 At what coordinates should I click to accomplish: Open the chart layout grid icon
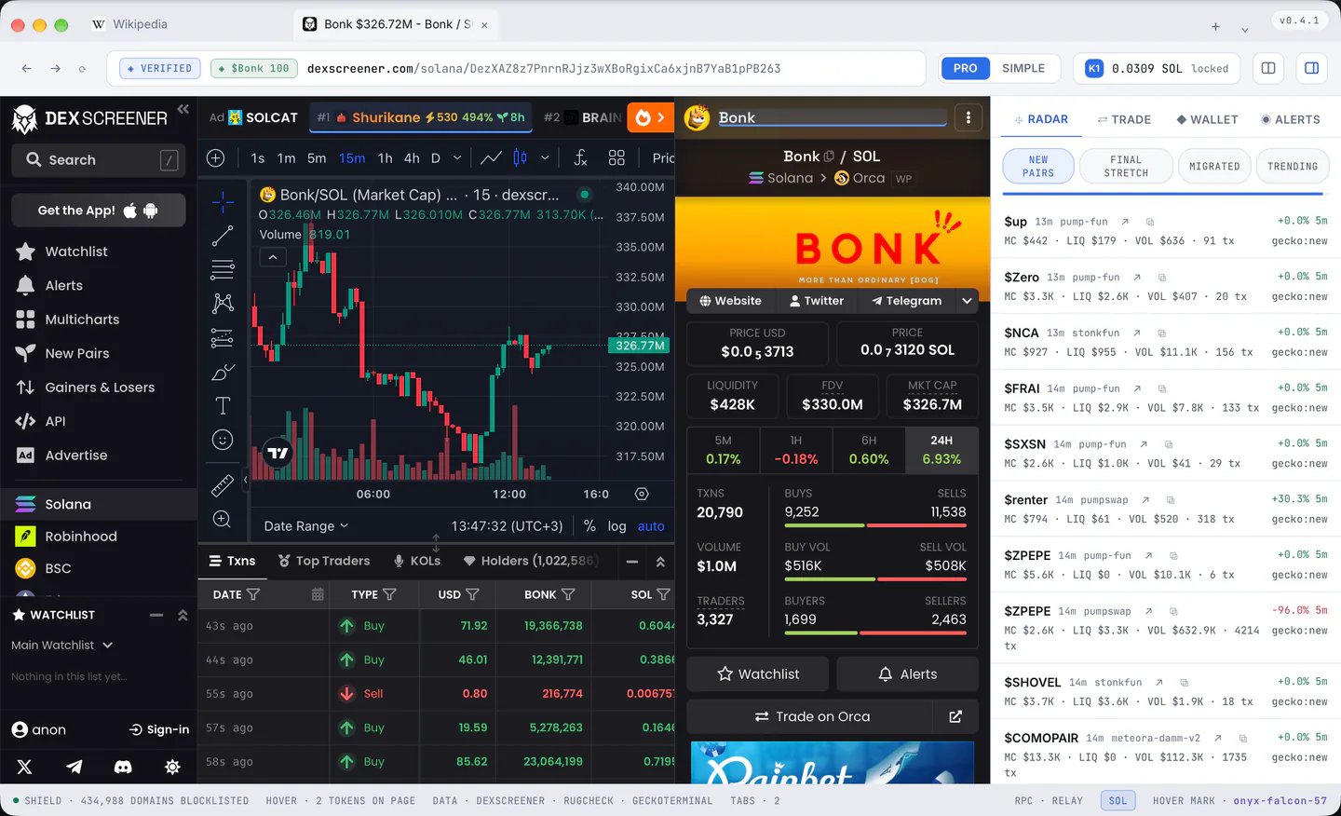click(x=616, y=158)
